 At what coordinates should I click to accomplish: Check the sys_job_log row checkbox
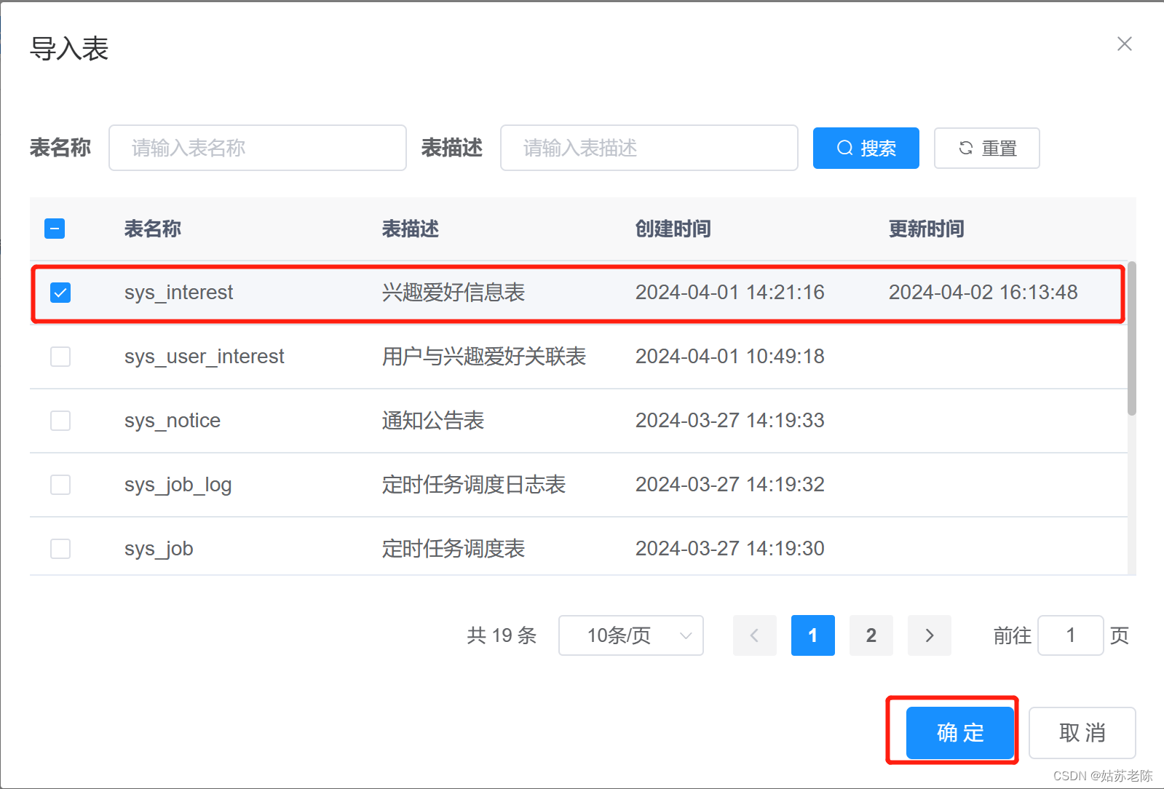point(60,485)
